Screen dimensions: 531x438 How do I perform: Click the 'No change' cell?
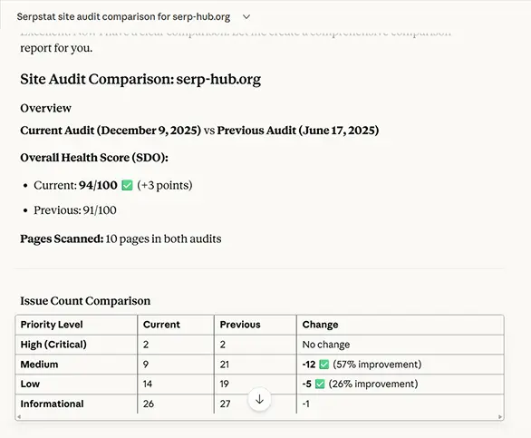(x=326, y=345)
